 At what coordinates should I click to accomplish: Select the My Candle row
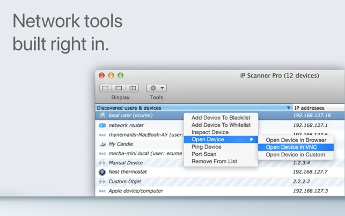220,144
